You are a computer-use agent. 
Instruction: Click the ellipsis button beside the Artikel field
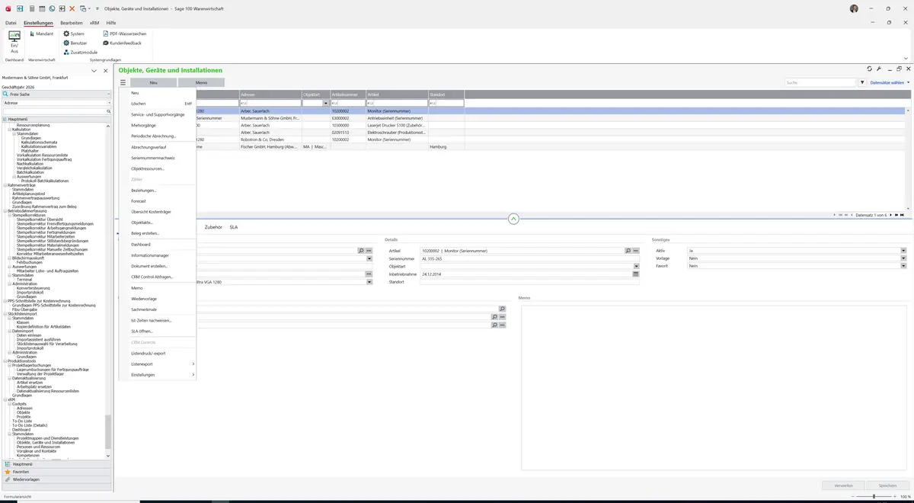[x=636, y=251]
